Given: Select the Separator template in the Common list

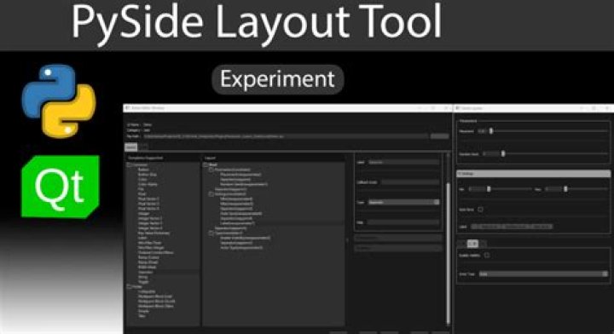Looking at the screenshot, I should (145, 272).
